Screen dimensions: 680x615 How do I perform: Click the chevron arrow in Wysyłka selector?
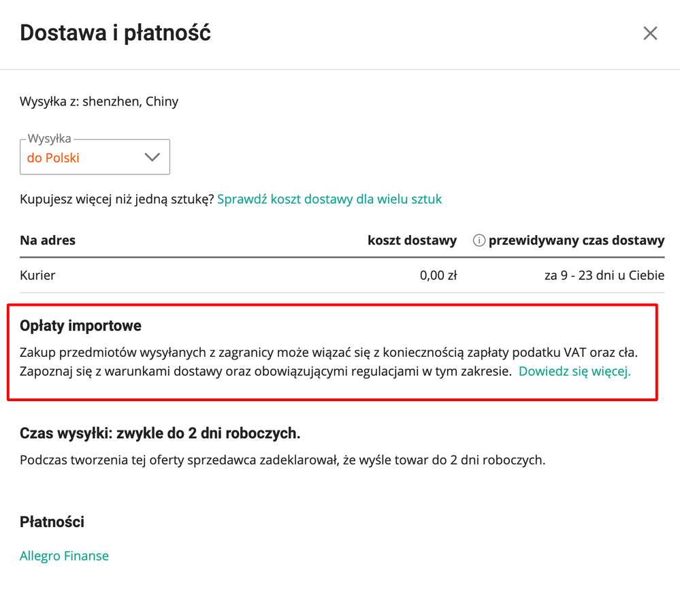tap(152, 157)
